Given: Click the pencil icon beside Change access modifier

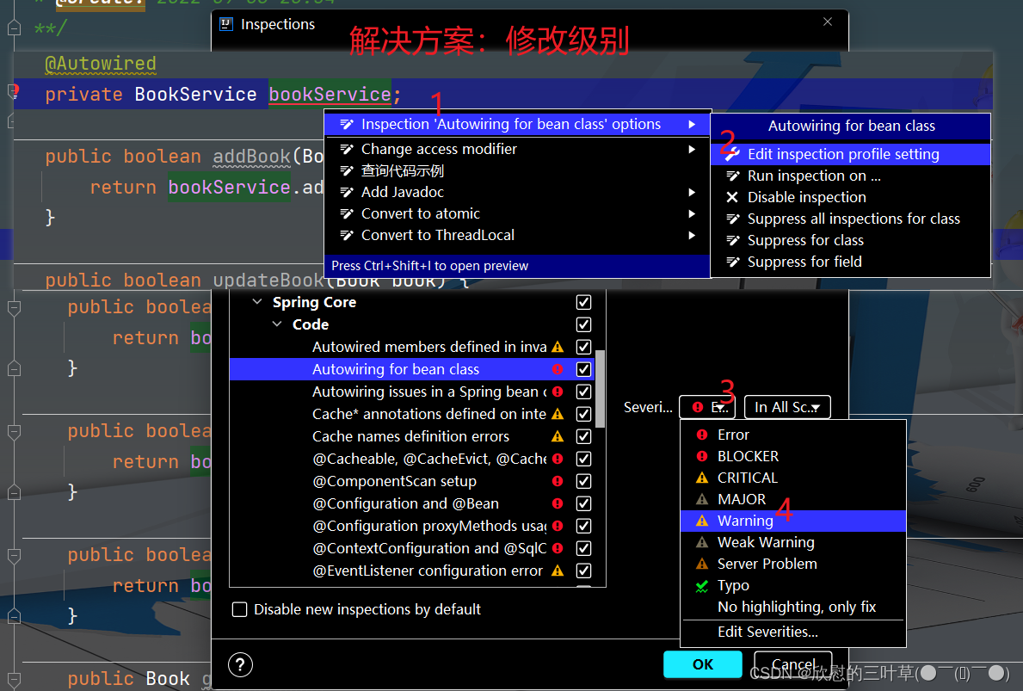Looking at the screenshot, I should (347, 149).
